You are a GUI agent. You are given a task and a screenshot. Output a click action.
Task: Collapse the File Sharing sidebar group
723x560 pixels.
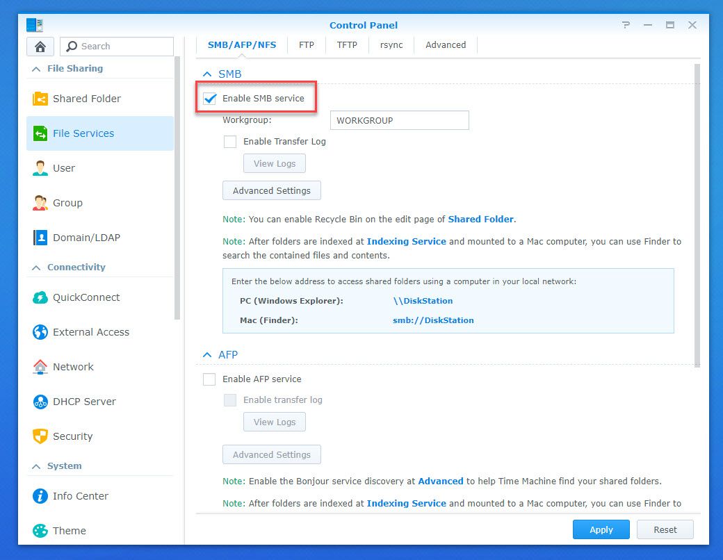(x=36, y=69)
